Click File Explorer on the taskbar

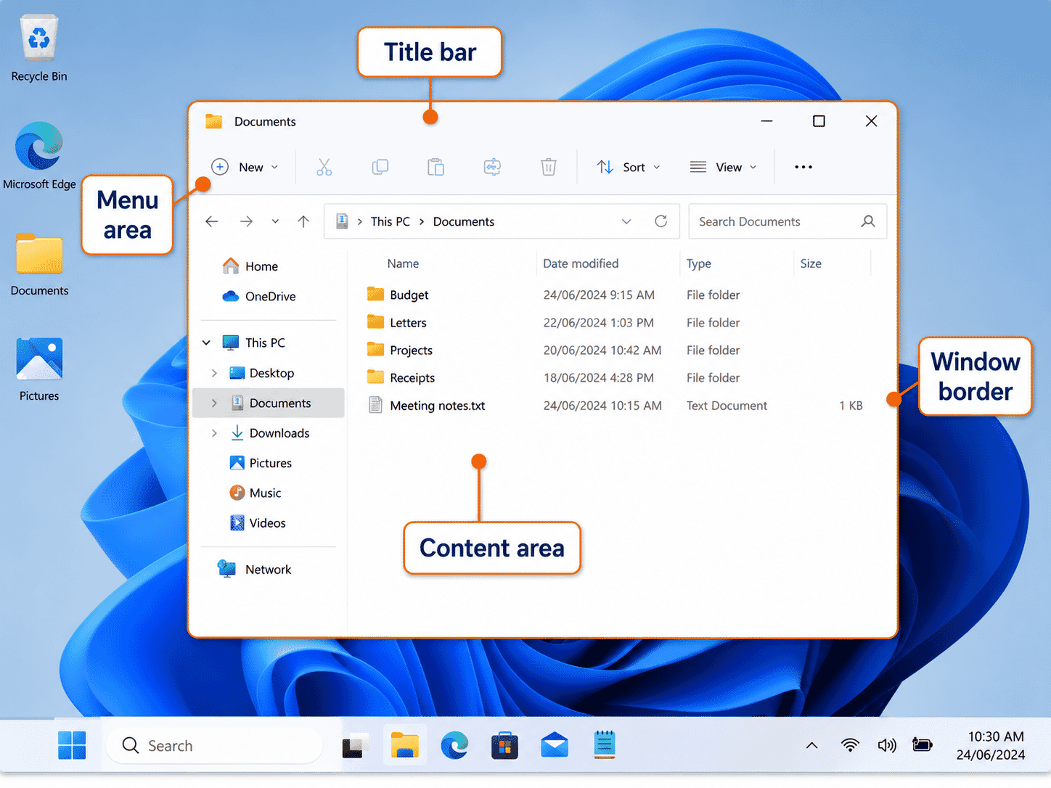click(405, 745)
